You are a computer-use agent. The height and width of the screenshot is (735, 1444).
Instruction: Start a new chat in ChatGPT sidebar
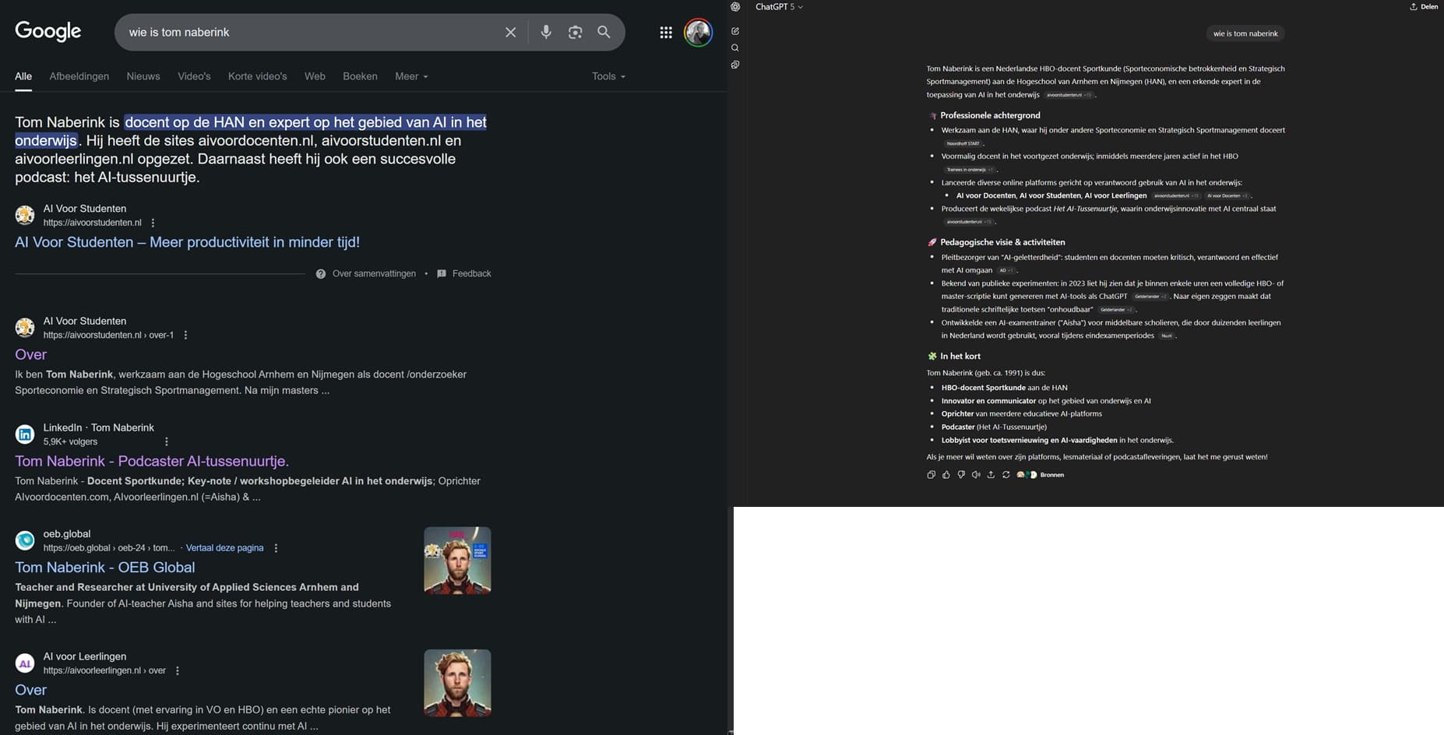tap(735, 31)
